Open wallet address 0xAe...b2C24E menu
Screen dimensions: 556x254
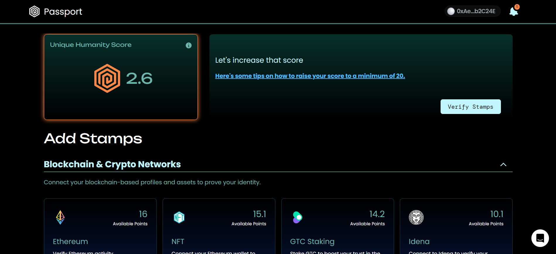[472, 11]
